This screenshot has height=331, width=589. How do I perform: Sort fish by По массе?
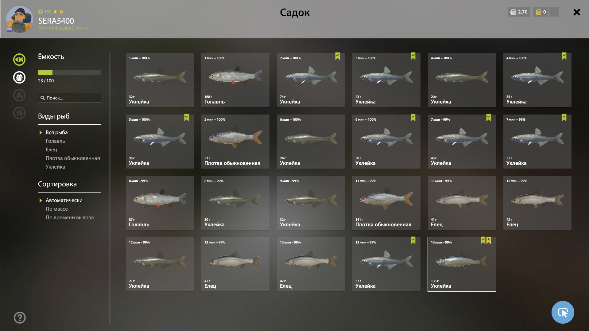click(x=57, y=209)
